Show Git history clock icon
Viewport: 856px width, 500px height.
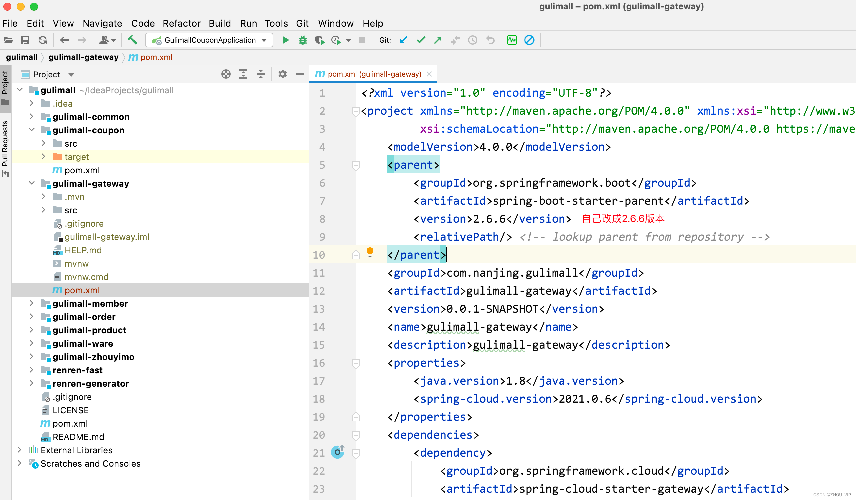pos(472,40)
